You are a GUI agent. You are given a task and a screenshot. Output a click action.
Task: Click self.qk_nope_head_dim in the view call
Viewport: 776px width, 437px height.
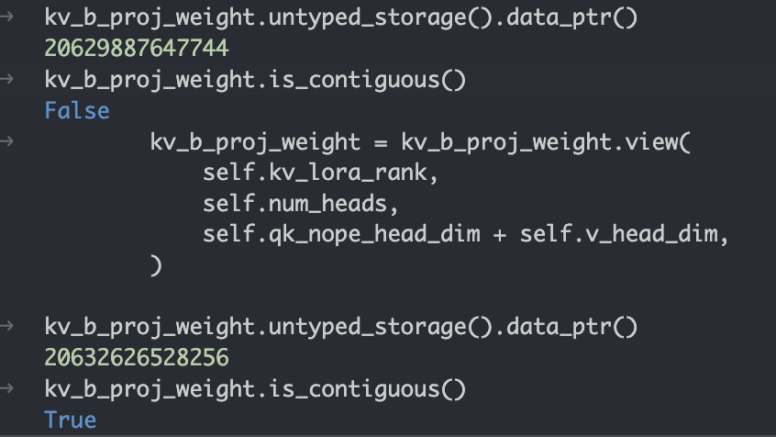(341, 234)
